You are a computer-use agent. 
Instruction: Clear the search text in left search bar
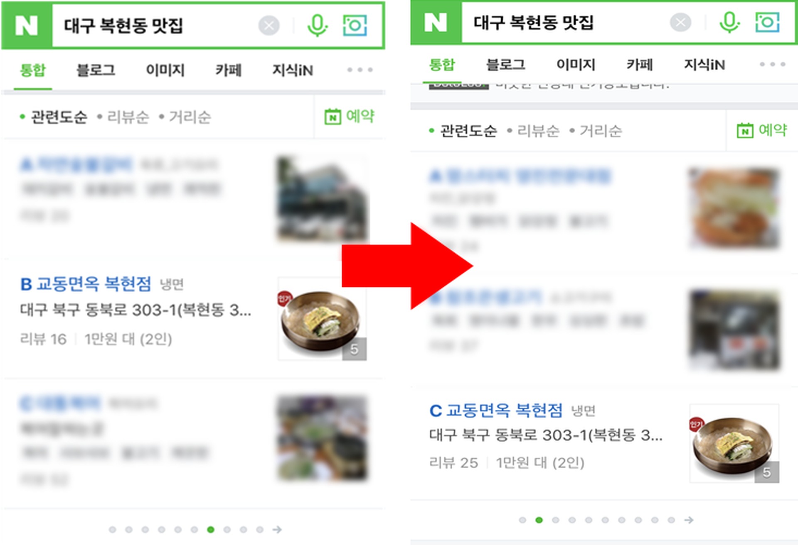click(x=269, y=26)
